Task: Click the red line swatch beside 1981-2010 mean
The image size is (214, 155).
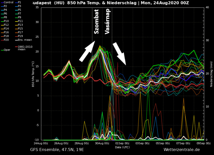Action: (x=16, y=47)
